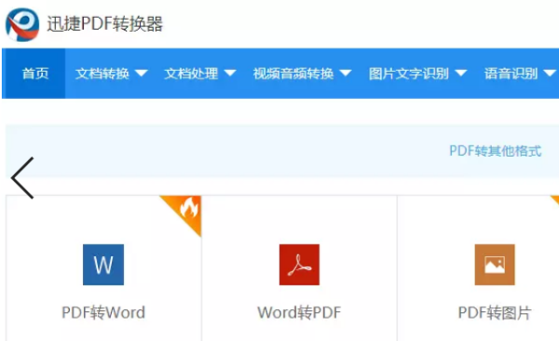Go back with the left chevron arrow
This screenshot has height=341, width=559.
point(22,178)
